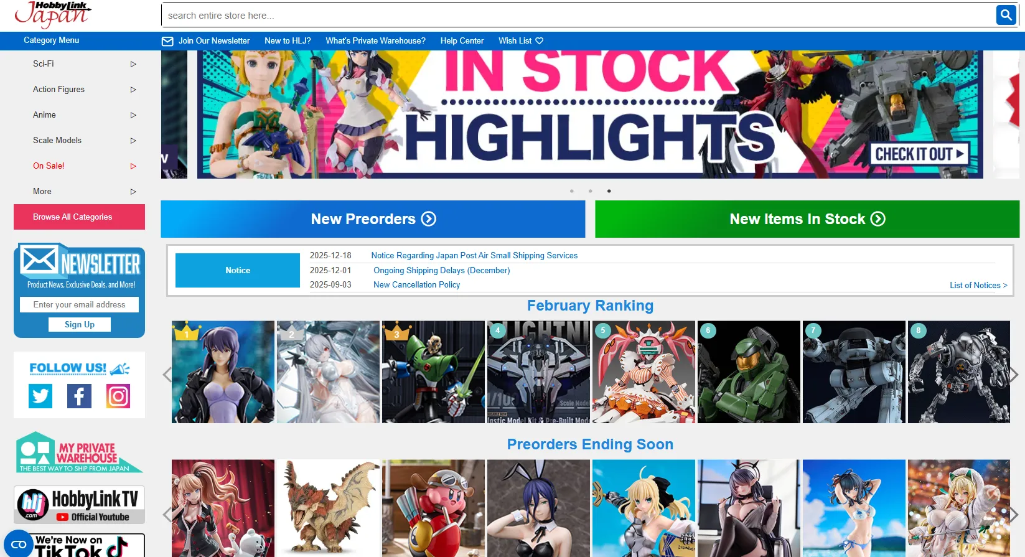1025x557 pixels.
Task: Open the Twitter social icon
Action: click(40, 396)
